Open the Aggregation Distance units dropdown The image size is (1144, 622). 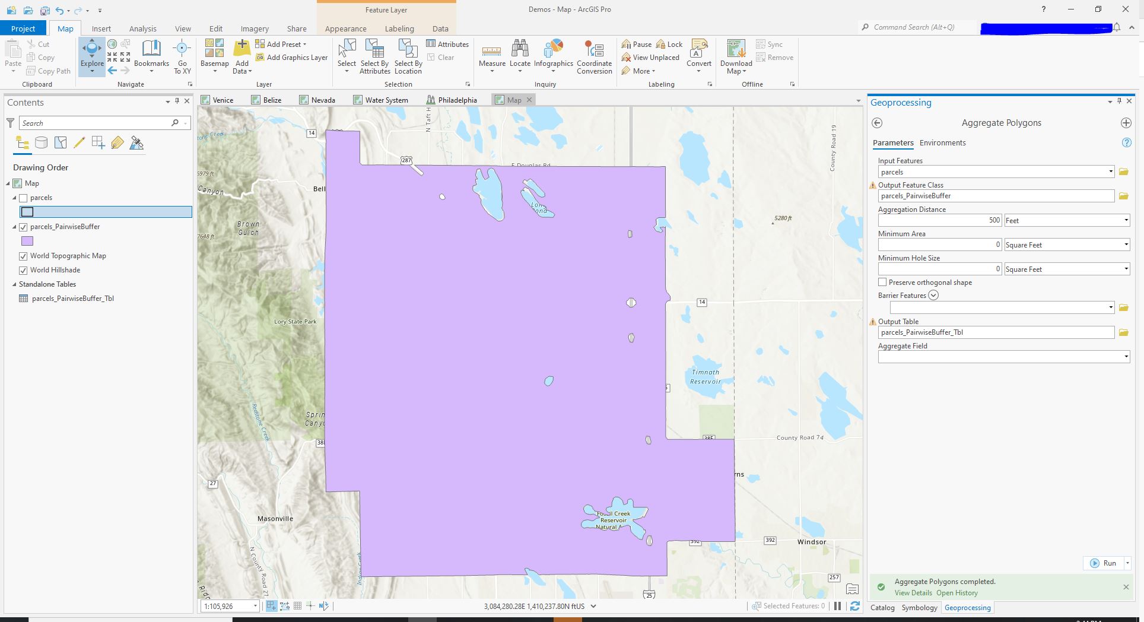[x=1126, y=220]
